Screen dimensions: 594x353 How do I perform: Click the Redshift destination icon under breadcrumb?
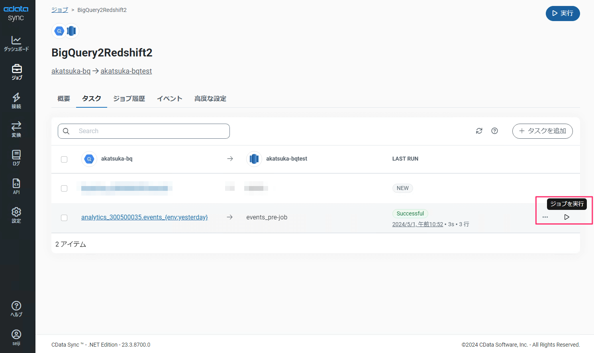(72, 31)
